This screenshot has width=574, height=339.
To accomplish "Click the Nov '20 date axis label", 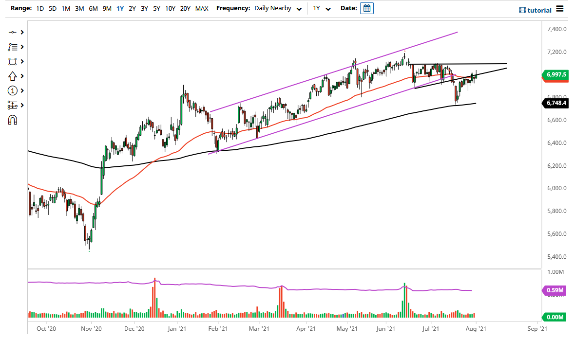I will point(91,329).
